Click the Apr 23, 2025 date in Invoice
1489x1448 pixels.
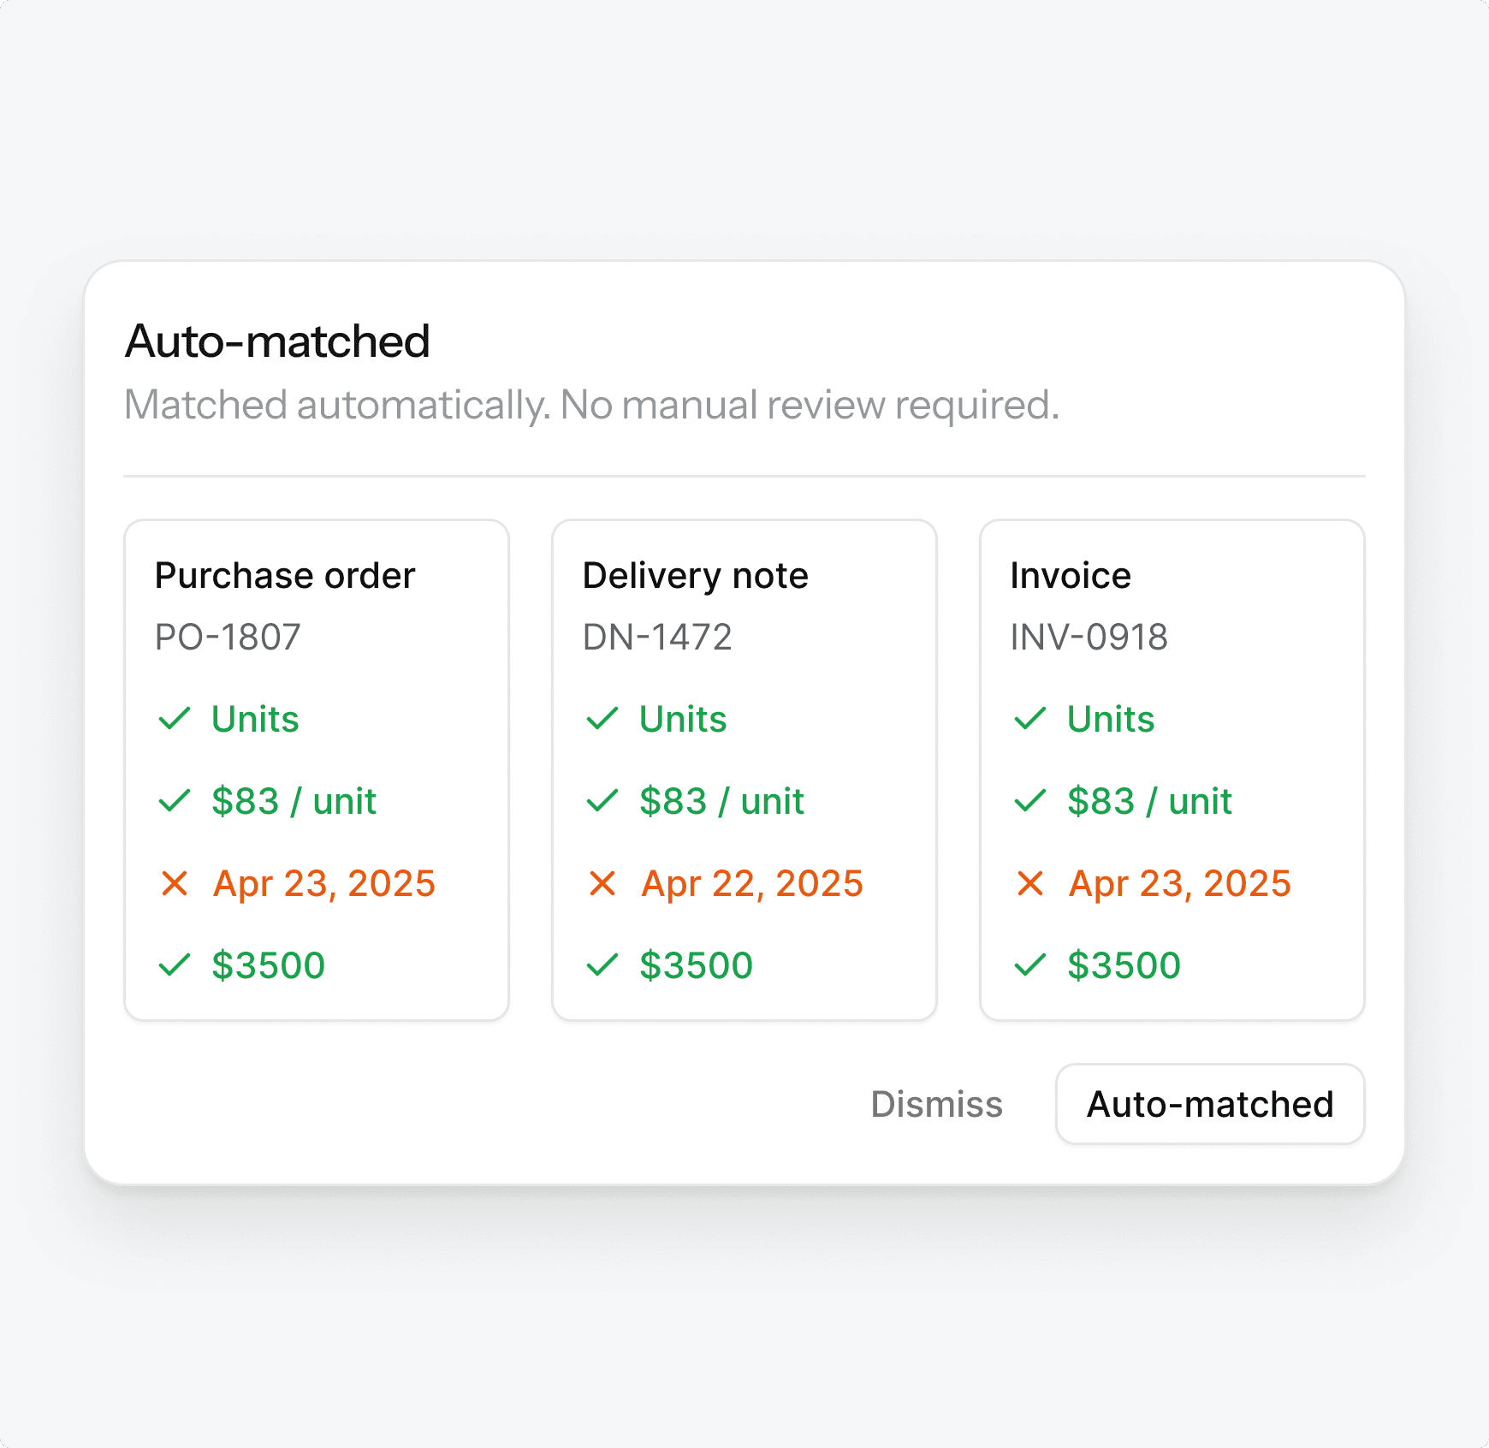(x=1179, y=883)
